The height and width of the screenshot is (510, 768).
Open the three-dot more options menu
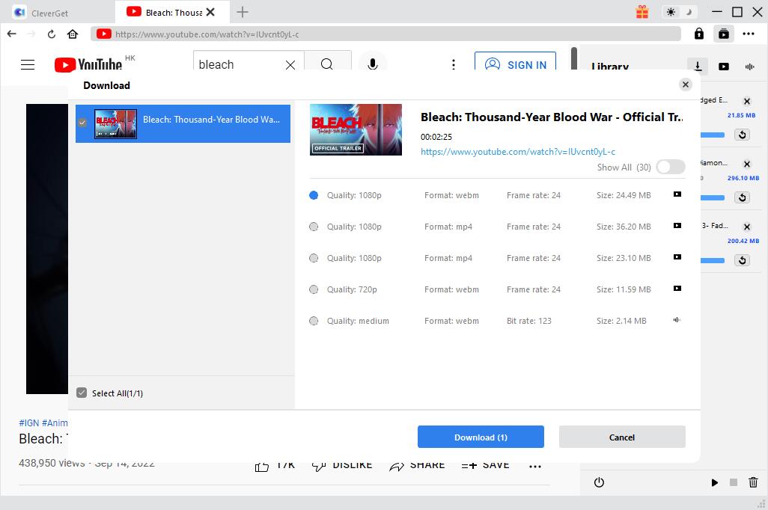point(749,34)
